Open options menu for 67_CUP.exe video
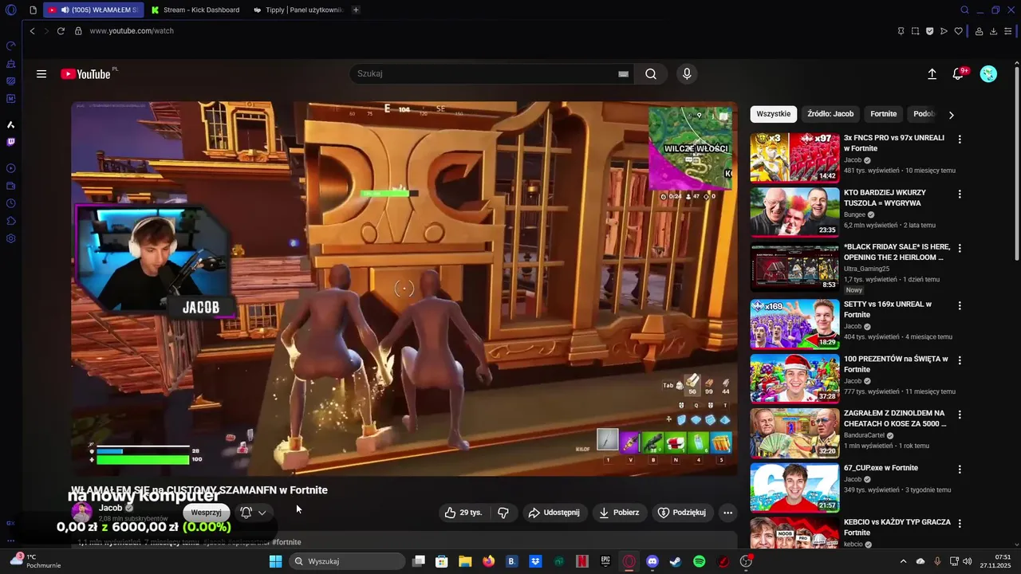Image resolution: width=1021 pixels, height=574 pixels. pos(960,470)
